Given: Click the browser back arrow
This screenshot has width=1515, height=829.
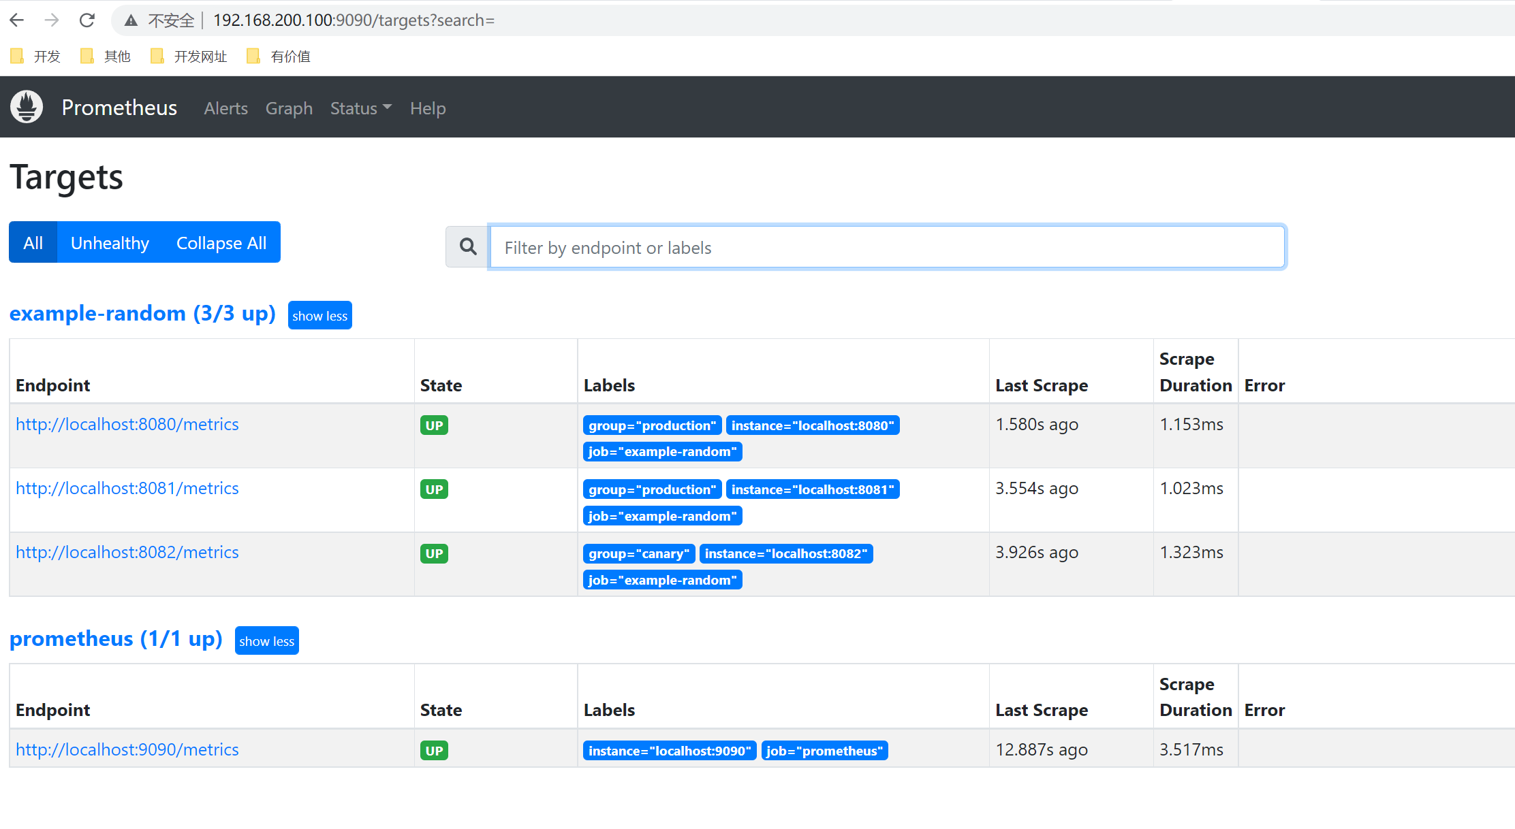Looking at the screenshot, I should click(x=17, y=20).
